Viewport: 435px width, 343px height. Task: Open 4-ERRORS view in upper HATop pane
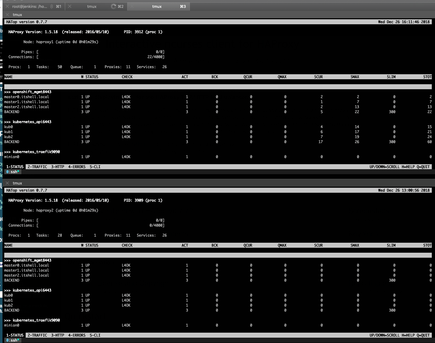77,167
